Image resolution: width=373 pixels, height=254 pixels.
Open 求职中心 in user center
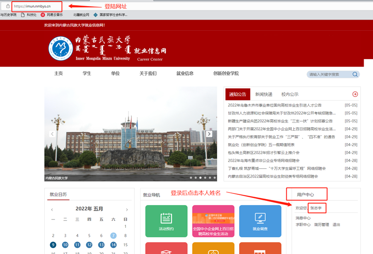tap(303, 225)
